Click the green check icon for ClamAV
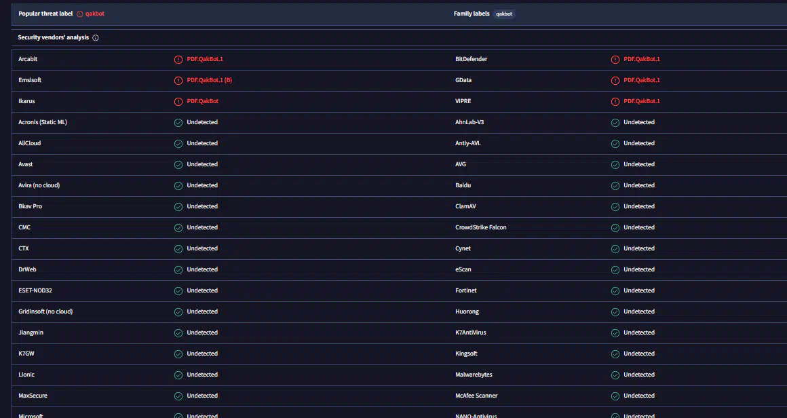The height and width of the screenshot is (418, 787). pos(615,206)
